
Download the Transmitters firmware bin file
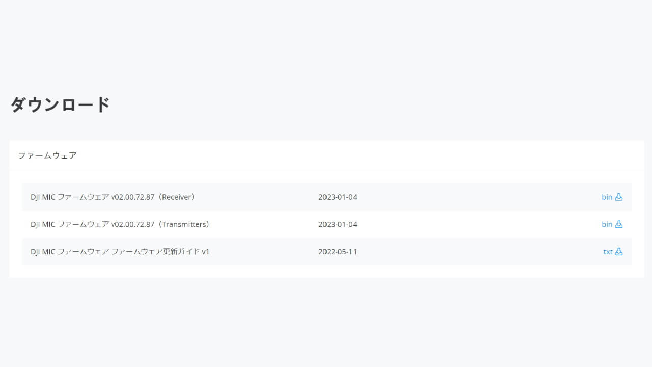click(x=607, y=224)
